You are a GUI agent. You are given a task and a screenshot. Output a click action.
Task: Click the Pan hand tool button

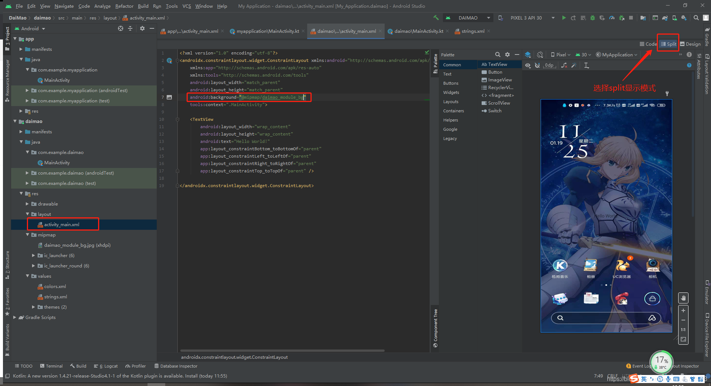click(683, 298)
